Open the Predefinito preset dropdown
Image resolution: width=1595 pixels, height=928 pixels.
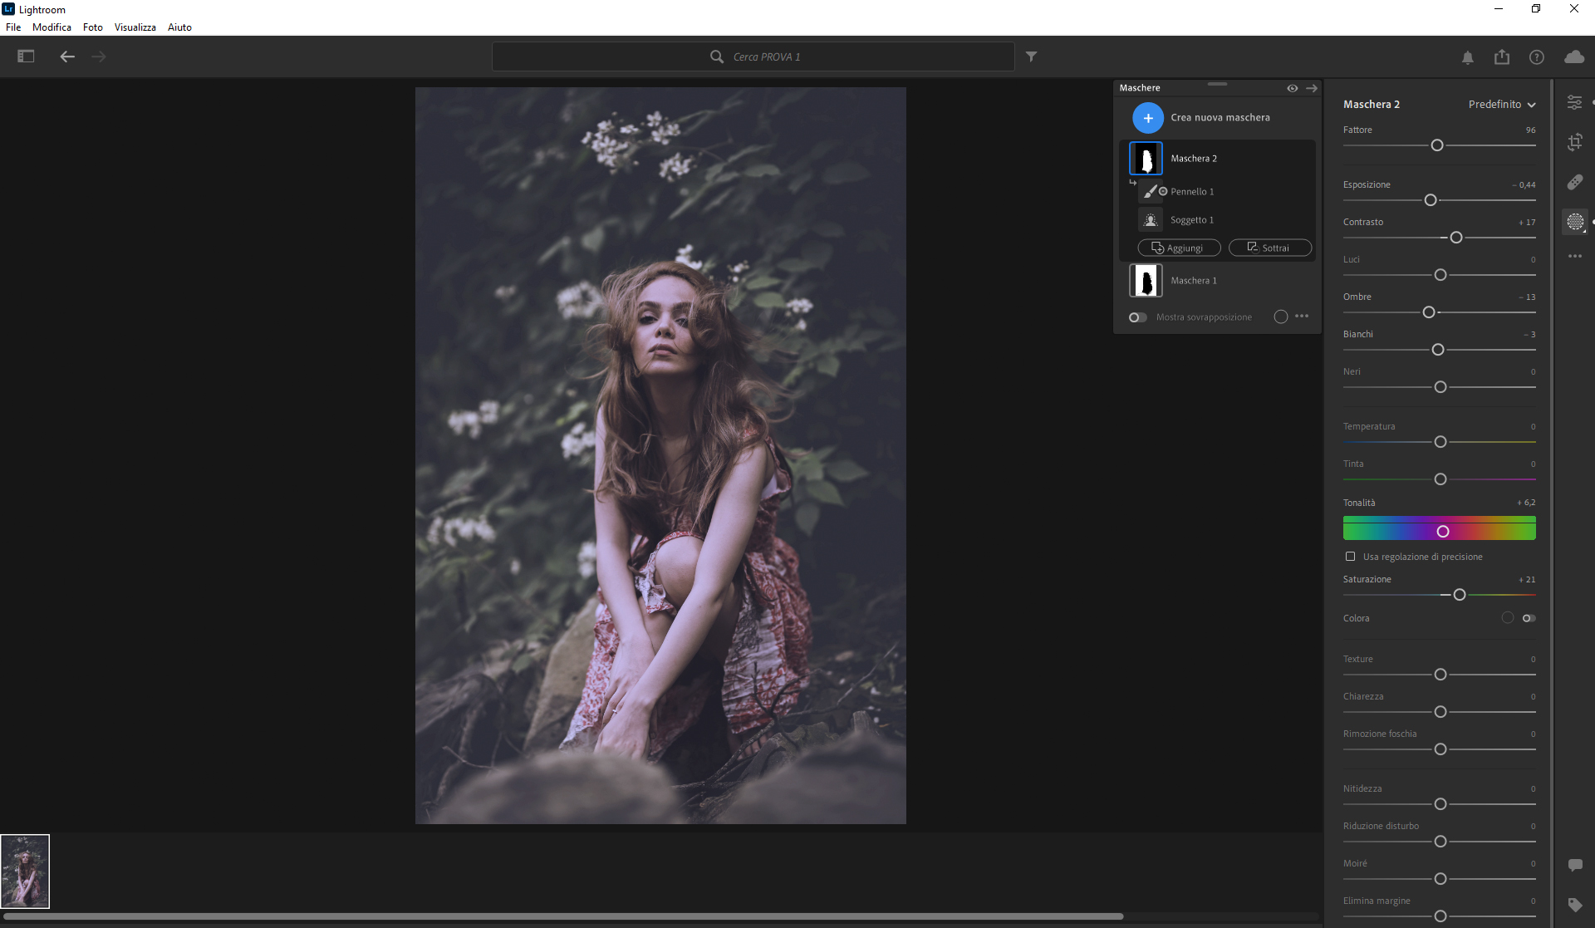click(x=1502, y=105)
